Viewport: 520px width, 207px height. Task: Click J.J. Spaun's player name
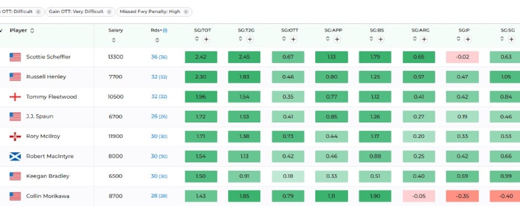point(40,116)
